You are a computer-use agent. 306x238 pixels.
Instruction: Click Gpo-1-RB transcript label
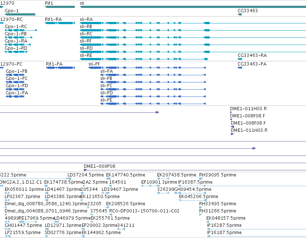pyautogui.click(x=15, y=34)
